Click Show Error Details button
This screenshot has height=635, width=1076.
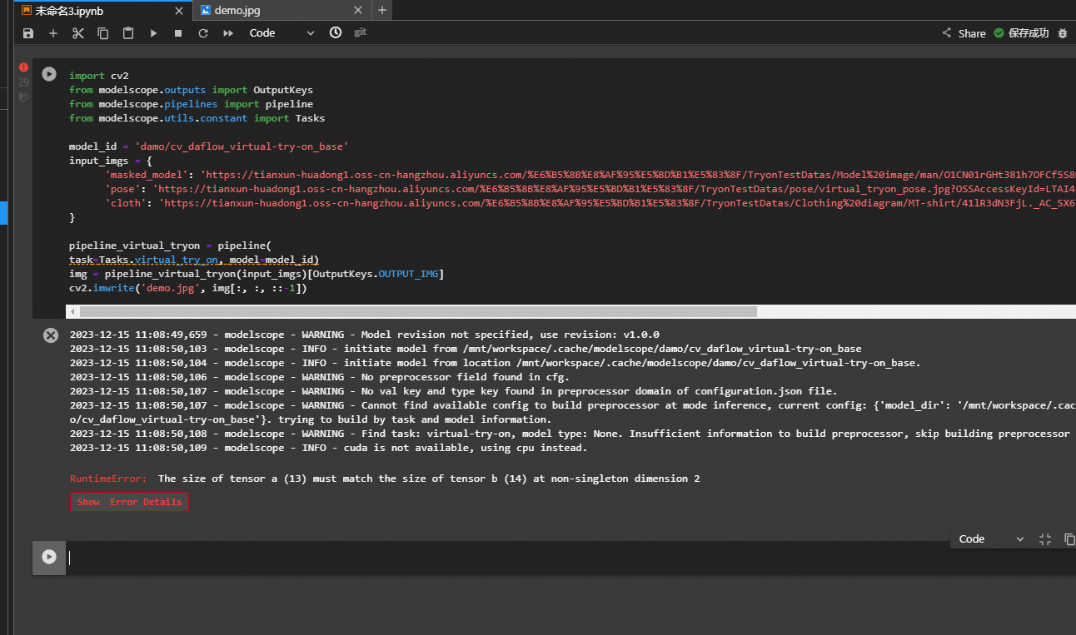point(129,502)
